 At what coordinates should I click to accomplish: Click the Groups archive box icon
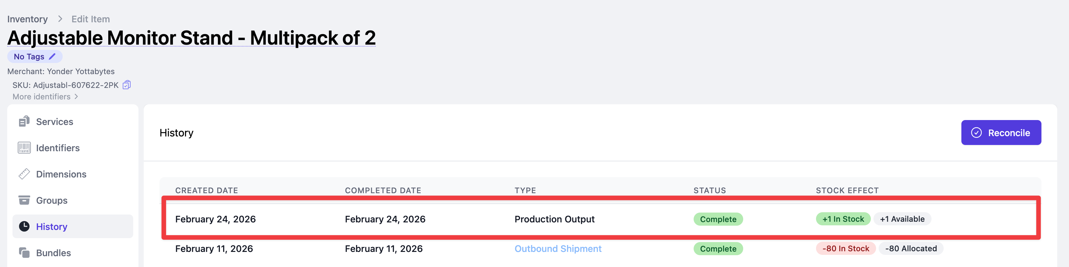24,200
